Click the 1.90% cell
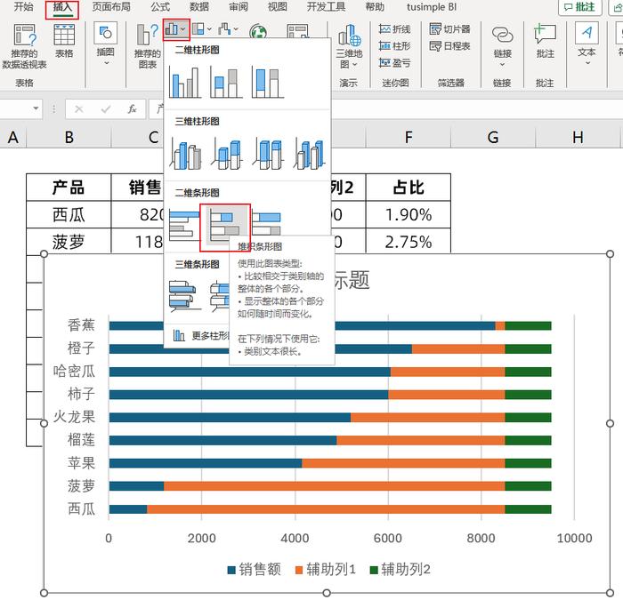Screen dimensions: 623x600 click(x=409, y=215)
